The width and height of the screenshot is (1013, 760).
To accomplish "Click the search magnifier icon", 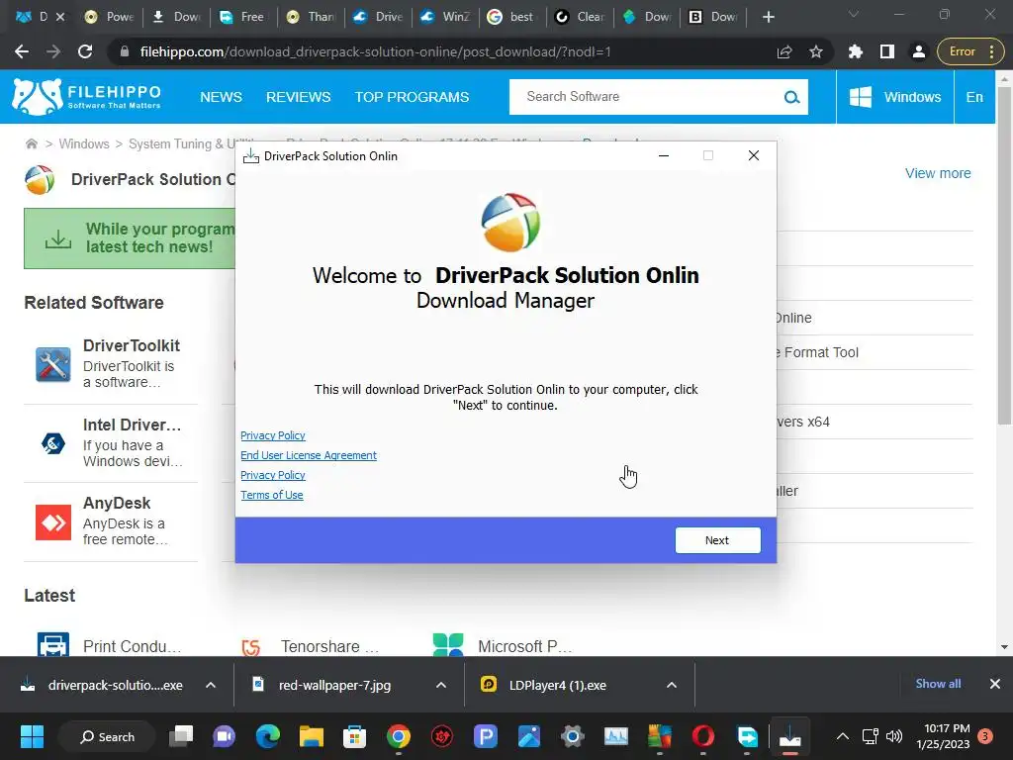I will (x=791, y=97).
